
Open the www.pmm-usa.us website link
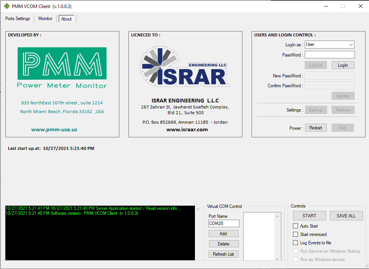click(x=54, y=129)
